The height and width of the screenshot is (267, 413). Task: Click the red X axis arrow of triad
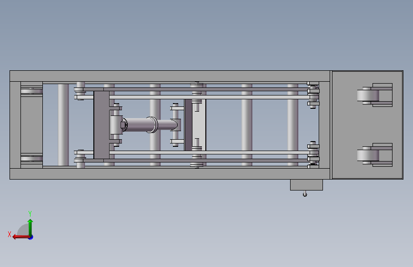[20, 237]
